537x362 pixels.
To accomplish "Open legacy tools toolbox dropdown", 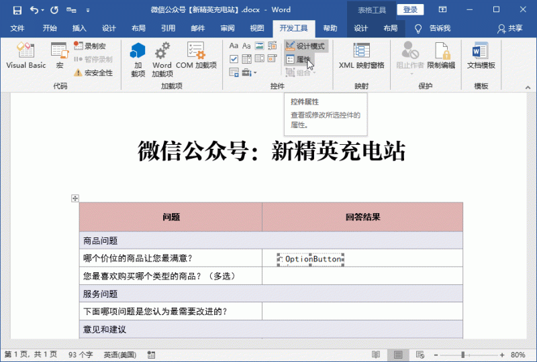I will pos(249,72).
